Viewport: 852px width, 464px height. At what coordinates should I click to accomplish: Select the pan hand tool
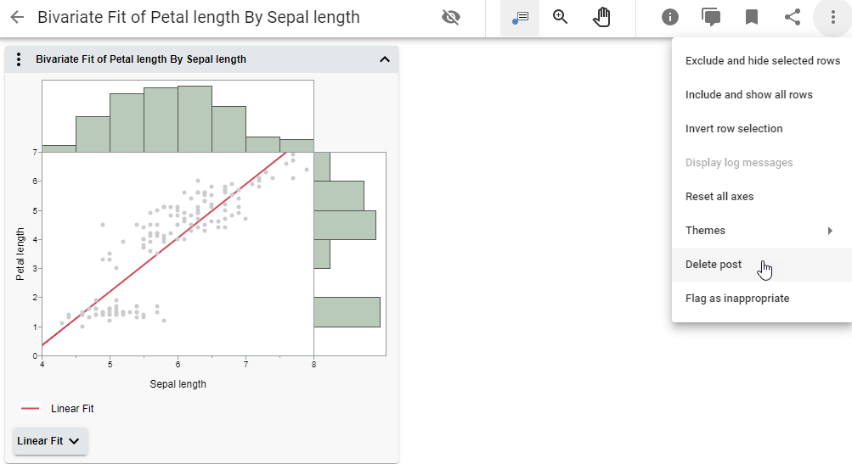(601, 18)
